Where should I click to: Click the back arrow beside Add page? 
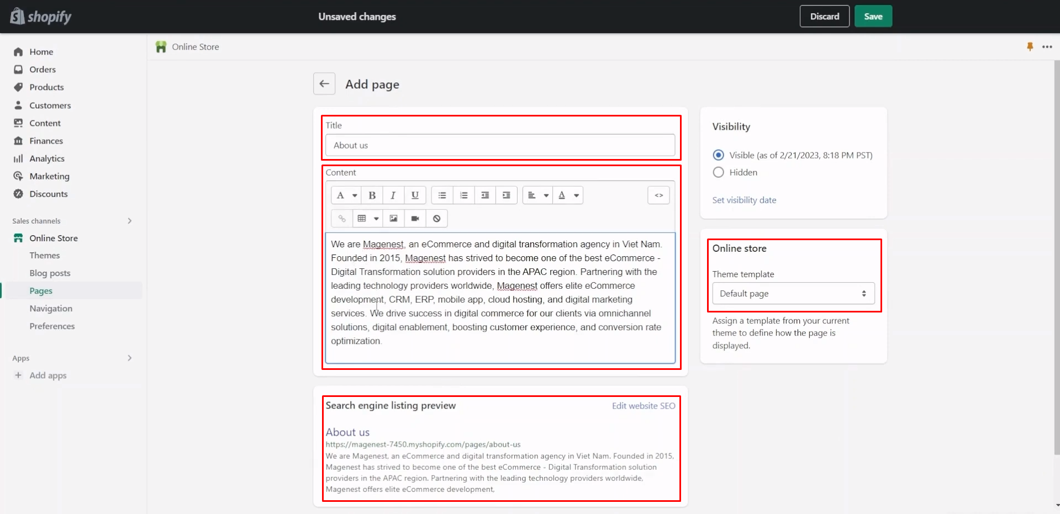[324, 84]
